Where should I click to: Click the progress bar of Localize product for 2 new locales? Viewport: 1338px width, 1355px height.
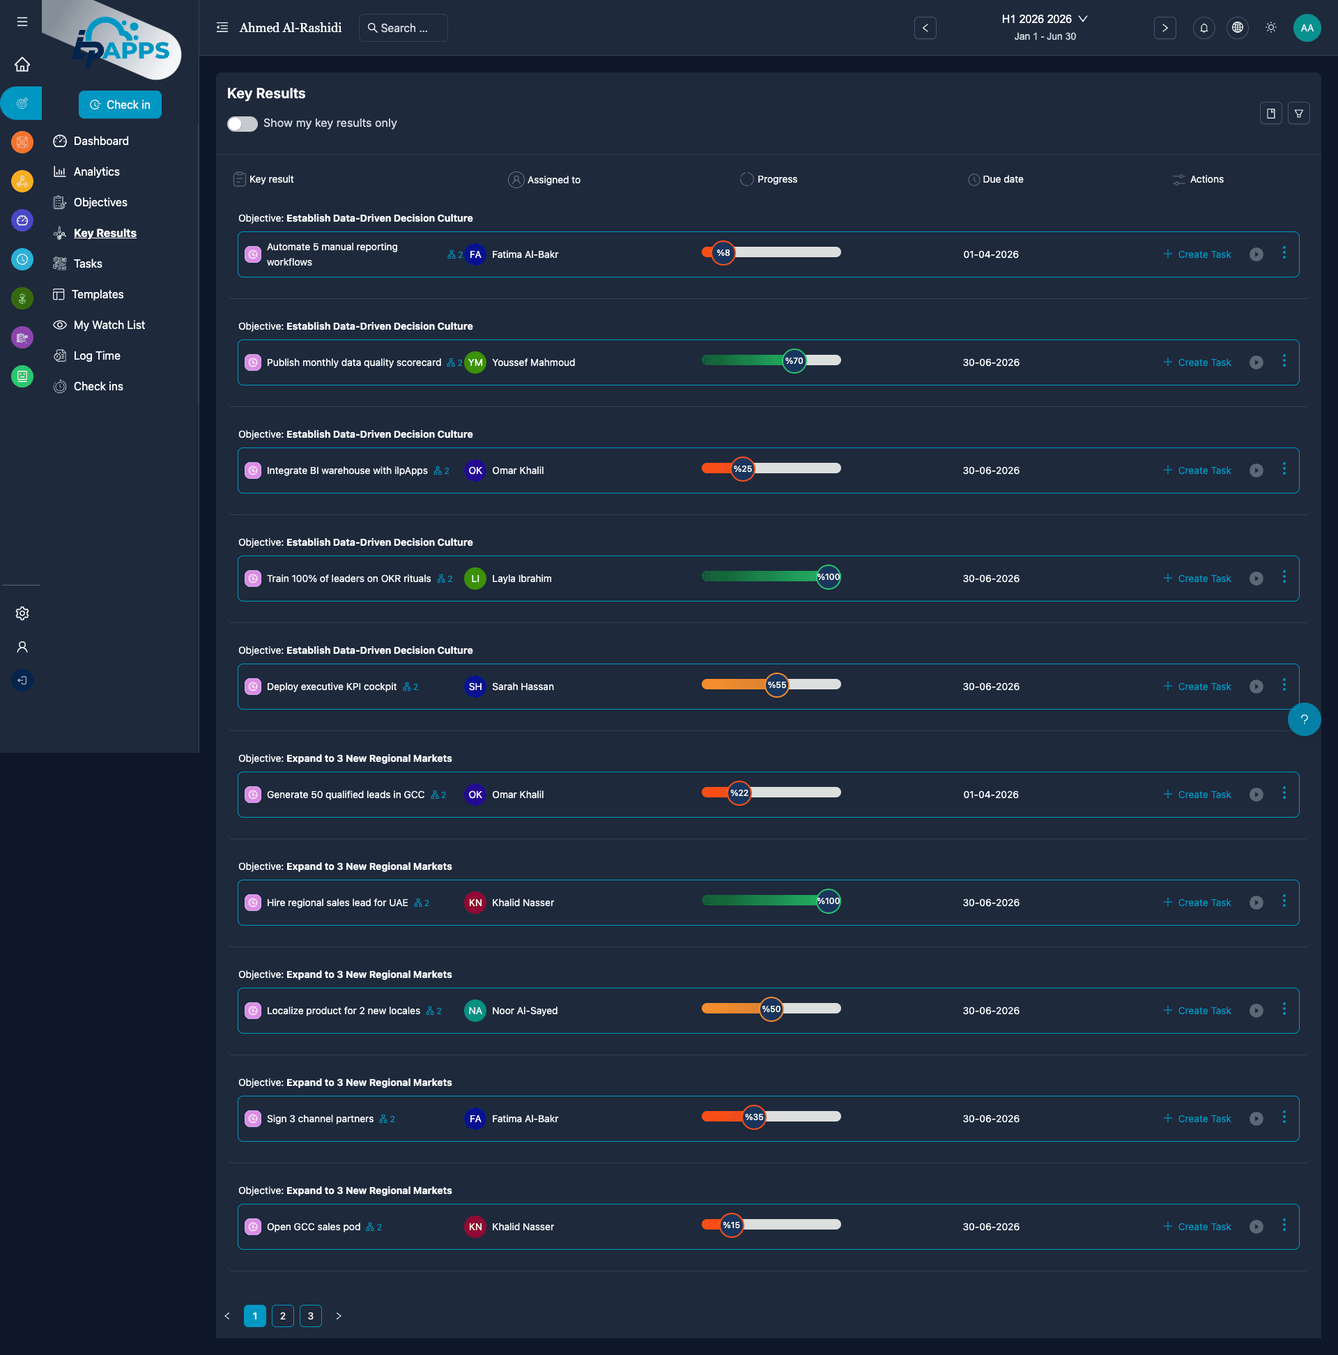click(771, 1009)
